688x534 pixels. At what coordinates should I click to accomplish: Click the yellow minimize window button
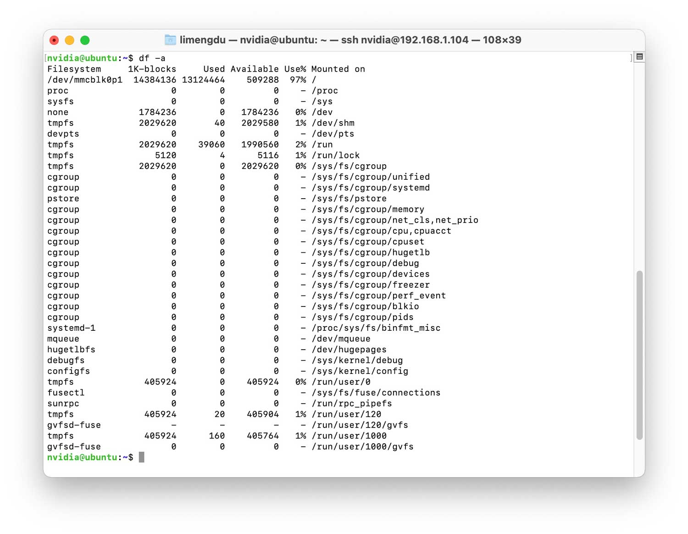click(x=69, y=40)
